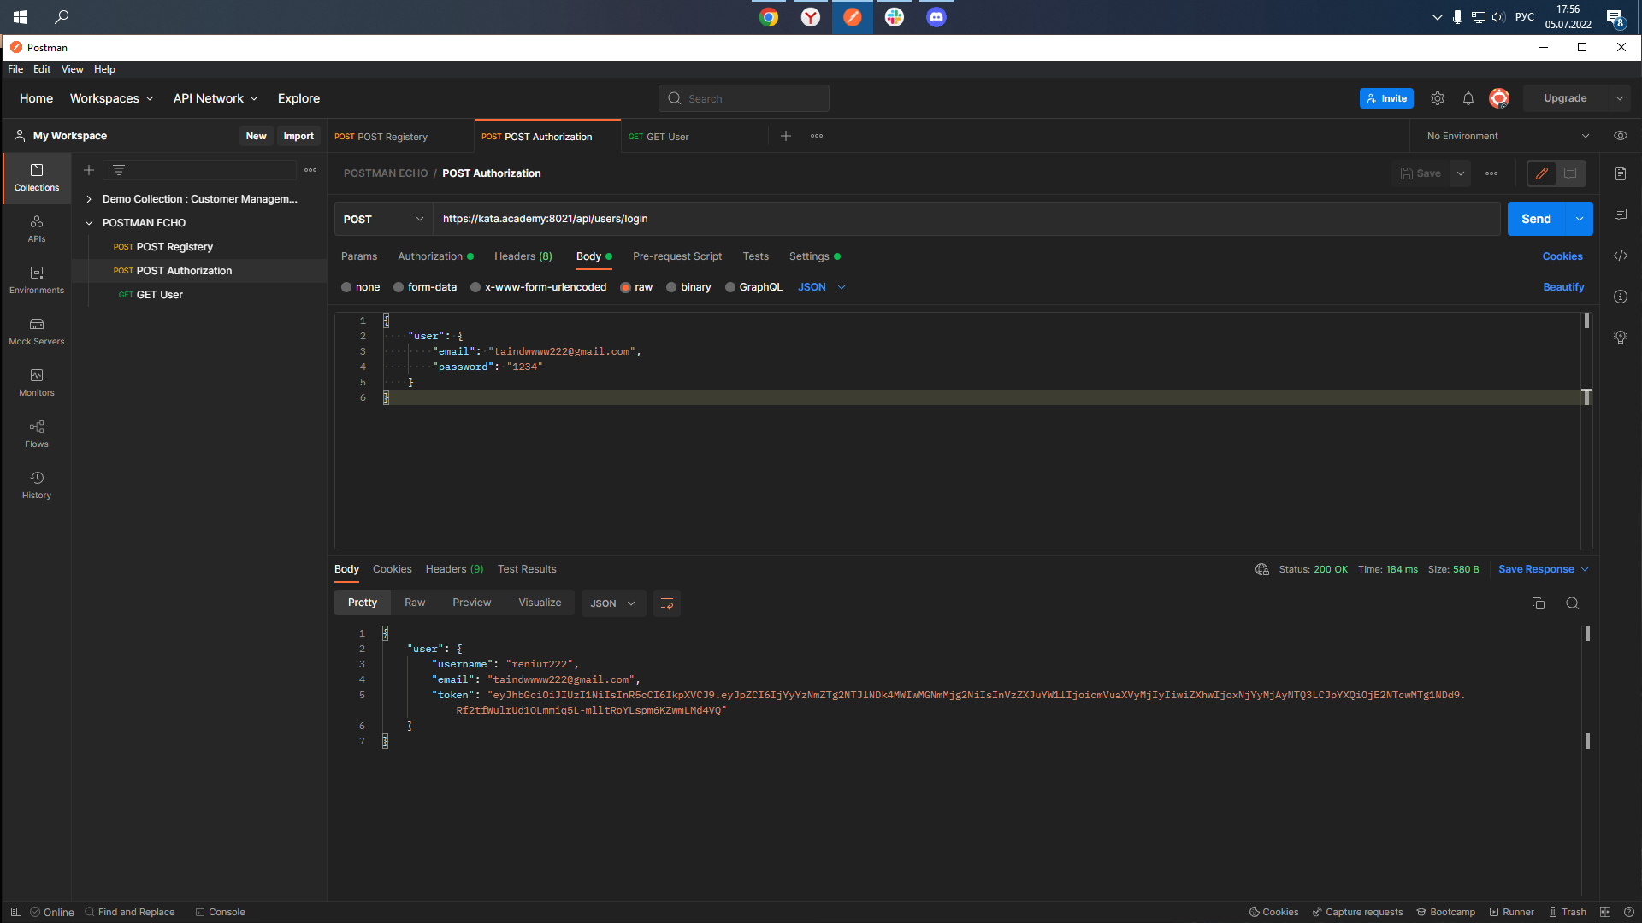Switch to the Pre-request Script tab
Image resolution: width=1642 pixels, height=923 pixels.
coord(676,256)
